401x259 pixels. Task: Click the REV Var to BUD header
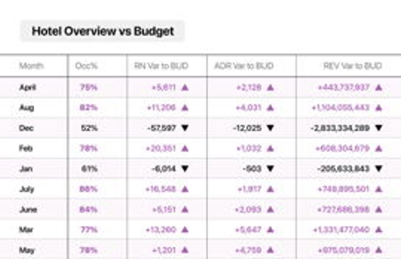pyautogui.click(x=353, y=66)
